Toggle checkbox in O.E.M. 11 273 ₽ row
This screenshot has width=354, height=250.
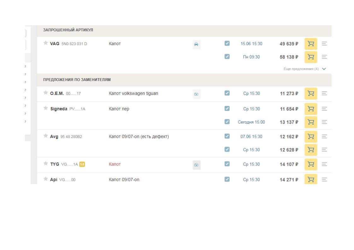tap(227, 93)
